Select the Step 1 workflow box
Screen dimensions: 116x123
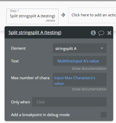[x=32, y=16]
